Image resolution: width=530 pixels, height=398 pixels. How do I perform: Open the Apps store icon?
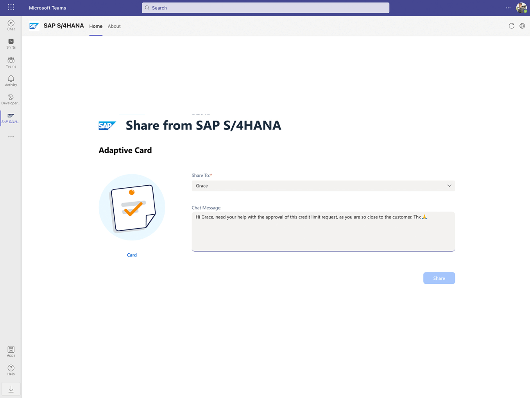point(11,351)
